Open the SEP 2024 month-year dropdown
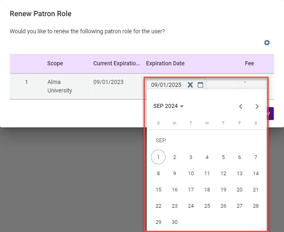This screenshot has width=284, height=232. pyautogui.click(x=168, y=106)
